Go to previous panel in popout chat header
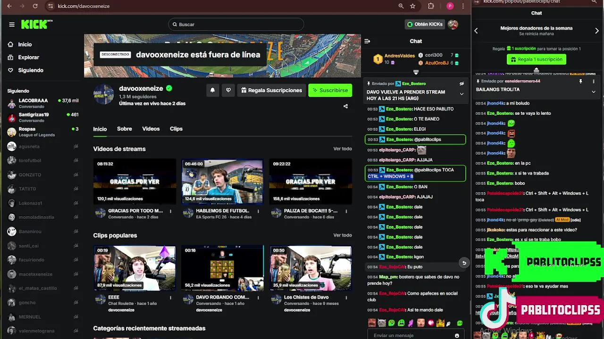 pos(476,31)
